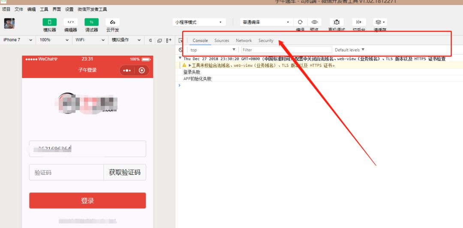
Task: Click the detach simulator window icon
Action: coord(160,40)
